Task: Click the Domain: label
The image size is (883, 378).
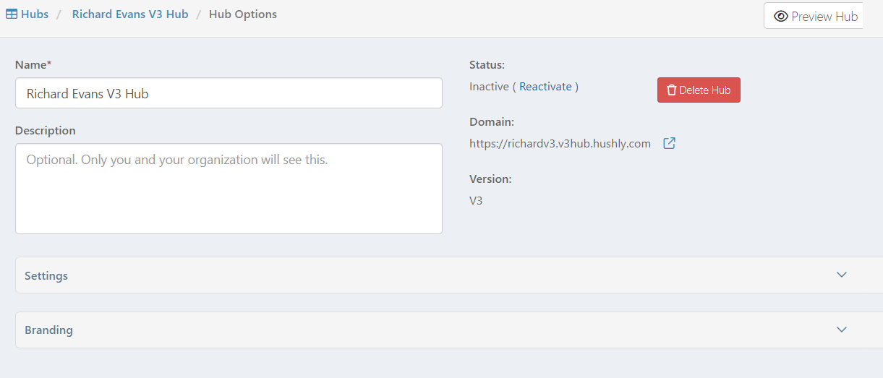Action: (492, 122)
